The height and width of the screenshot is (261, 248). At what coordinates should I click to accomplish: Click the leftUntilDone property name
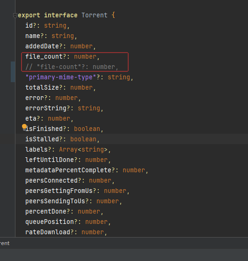tap(50, 160)
